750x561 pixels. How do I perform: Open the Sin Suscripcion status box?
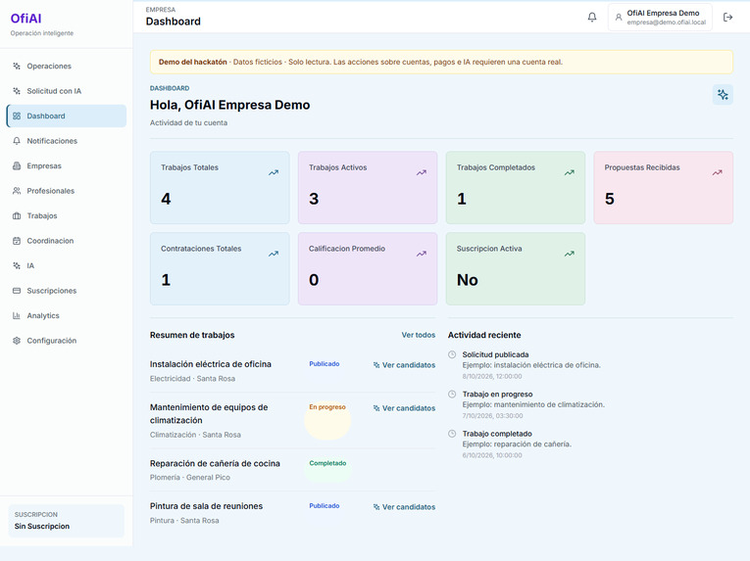click(x=66, y=521)
